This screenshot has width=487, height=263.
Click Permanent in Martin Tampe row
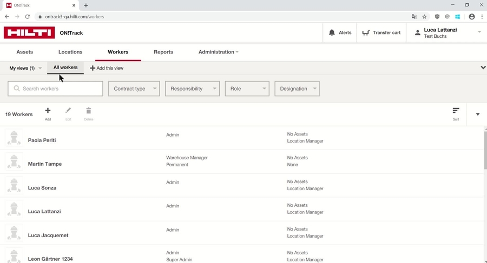click(x=177, y=165)
